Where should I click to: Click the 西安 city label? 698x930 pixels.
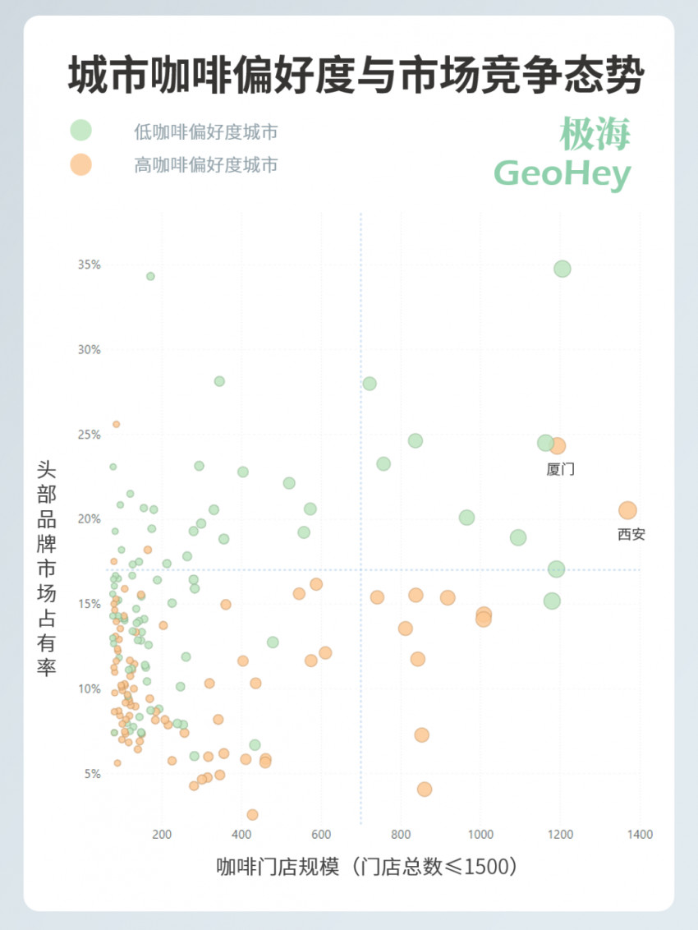(631, 535)
